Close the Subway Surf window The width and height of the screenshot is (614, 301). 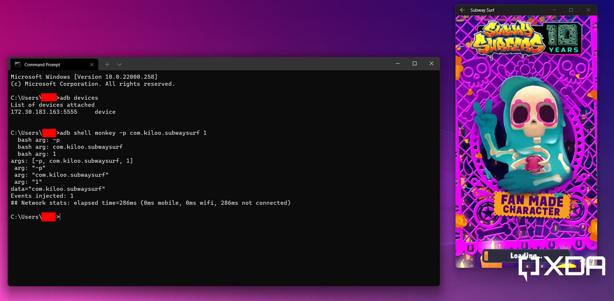[588, 10]
